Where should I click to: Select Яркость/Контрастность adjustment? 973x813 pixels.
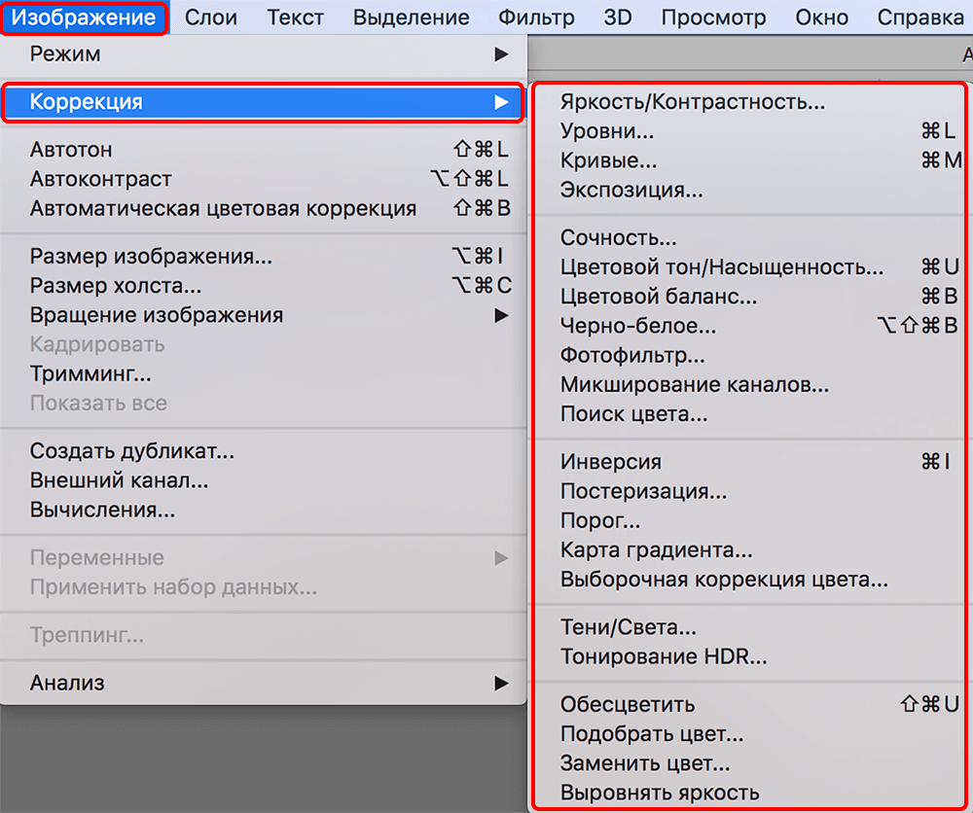tap(693, 102)
